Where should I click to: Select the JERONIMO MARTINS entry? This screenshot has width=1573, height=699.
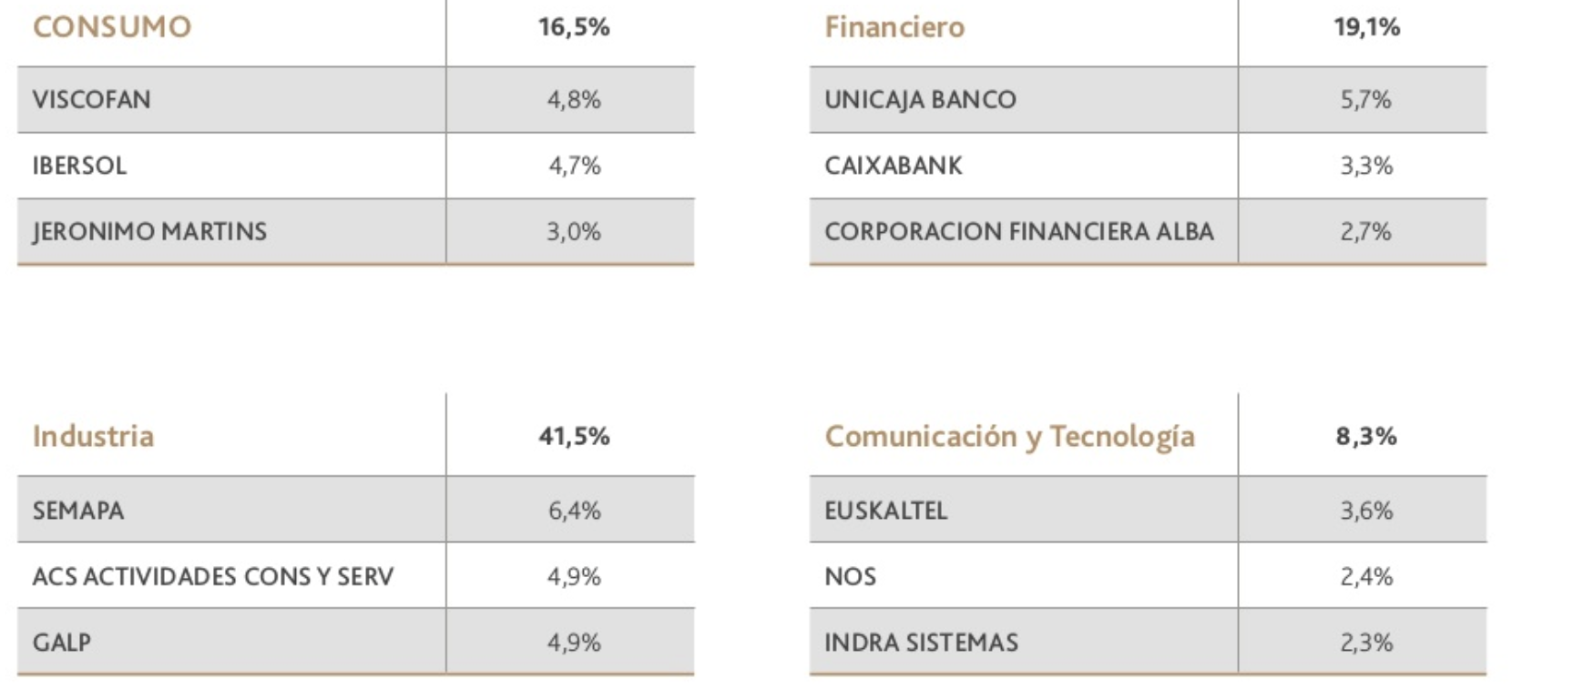[150, 231]
